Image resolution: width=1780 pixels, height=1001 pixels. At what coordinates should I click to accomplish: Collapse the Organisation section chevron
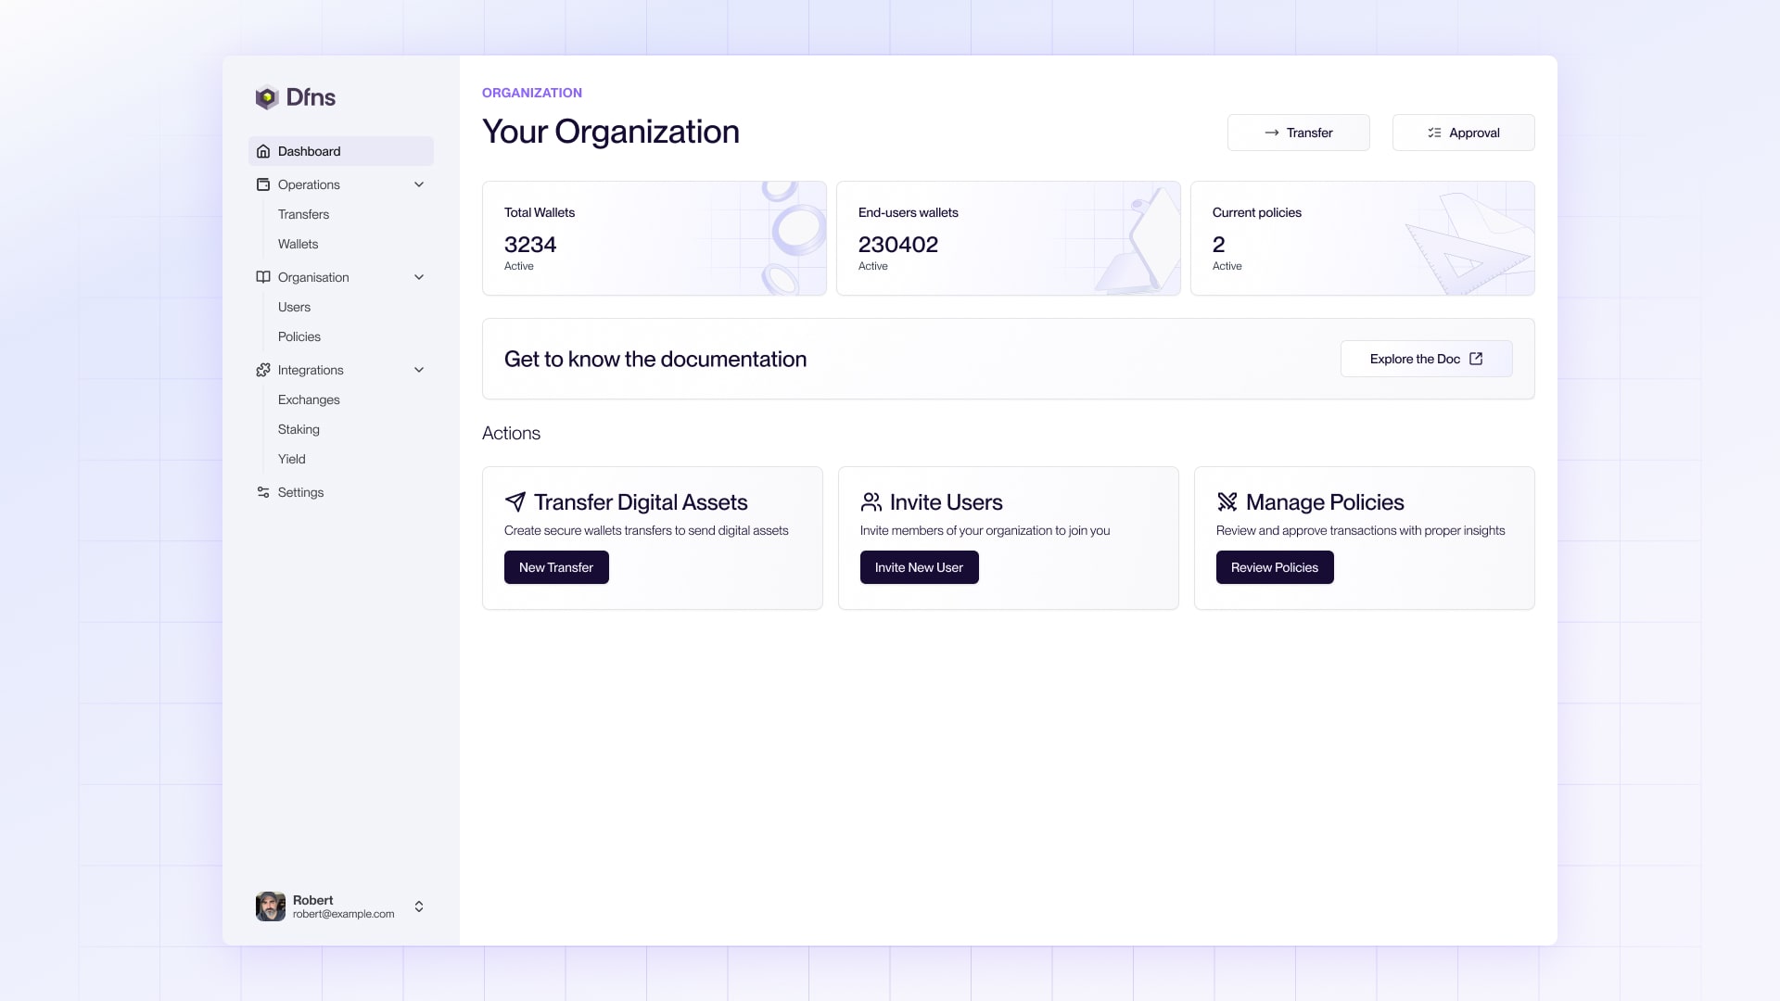point(419,277)
